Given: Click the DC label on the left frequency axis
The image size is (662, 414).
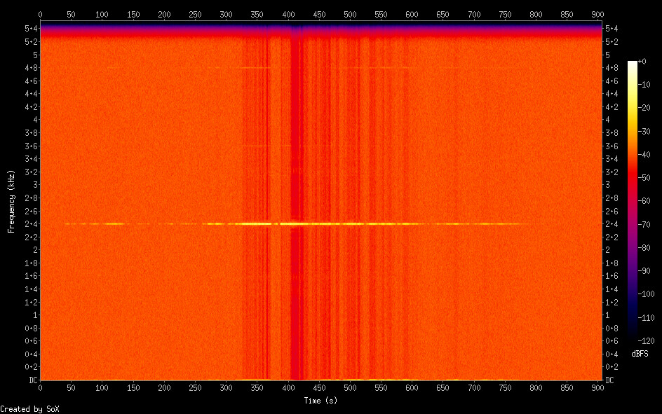Looking at the screenshot, I should pyautogui.click(x=32, y=380).
